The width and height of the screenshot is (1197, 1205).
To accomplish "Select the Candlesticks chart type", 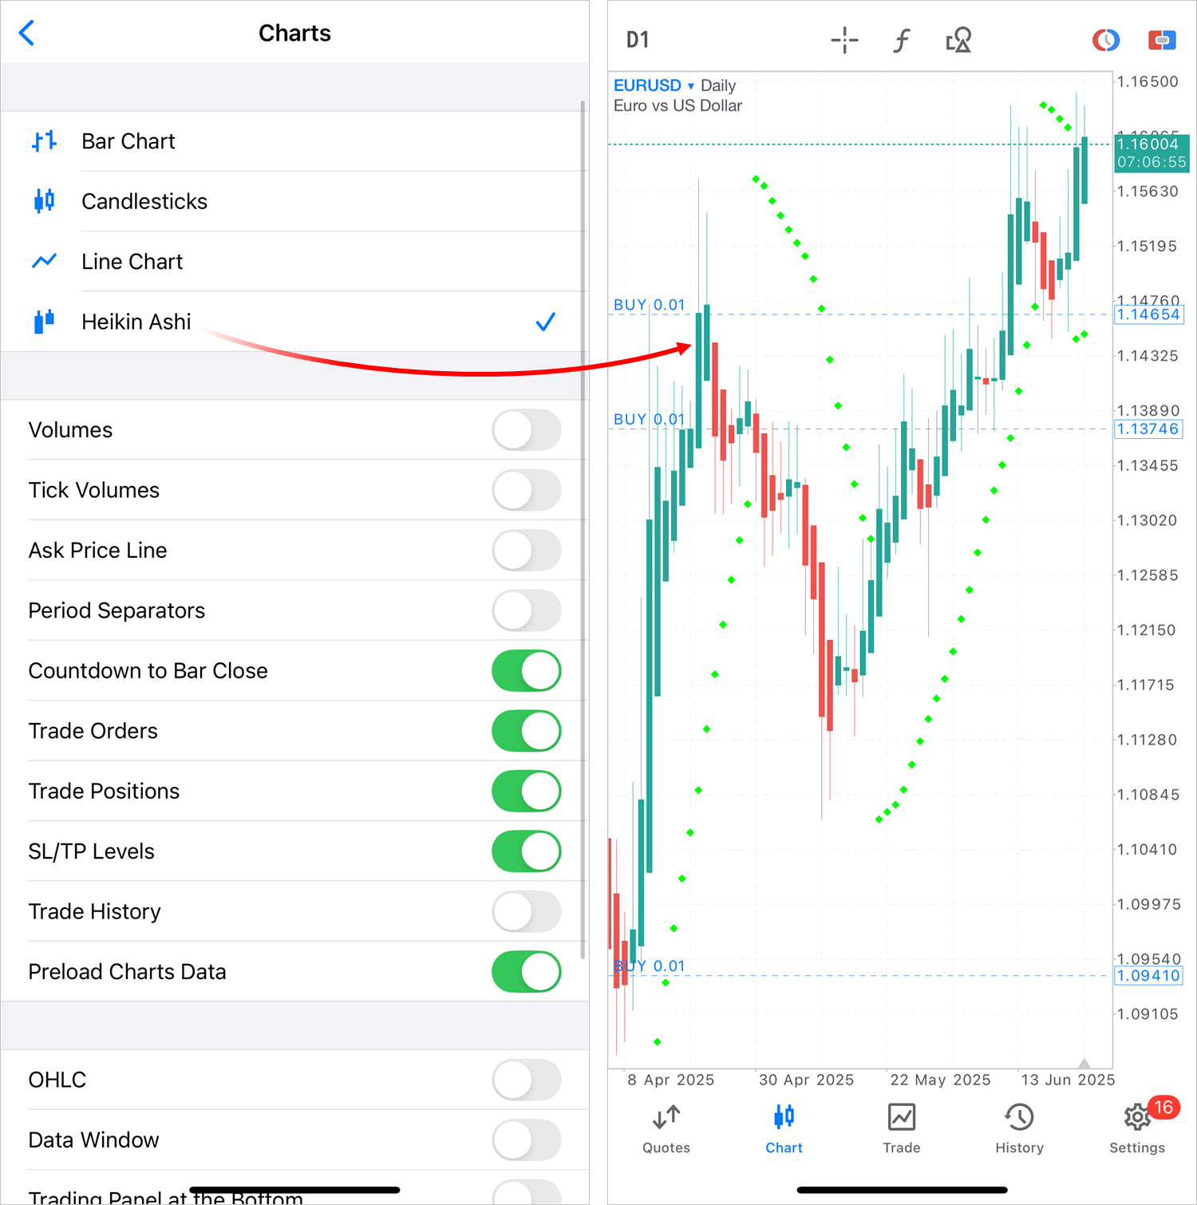I will (x=144, y=202).
